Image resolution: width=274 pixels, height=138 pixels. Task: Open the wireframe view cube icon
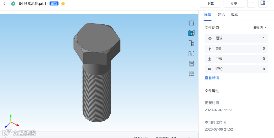click(x=191, y=53)
